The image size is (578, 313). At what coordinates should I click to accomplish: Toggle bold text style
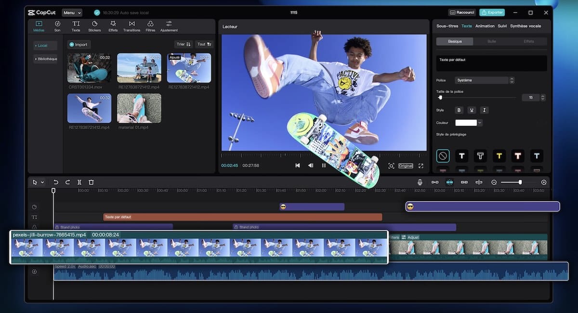click(459, 110)
